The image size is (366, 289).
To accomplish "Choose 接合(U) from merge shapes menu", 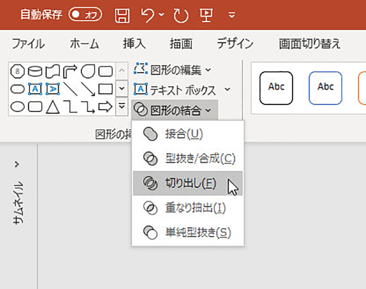I will pos(187,134).
